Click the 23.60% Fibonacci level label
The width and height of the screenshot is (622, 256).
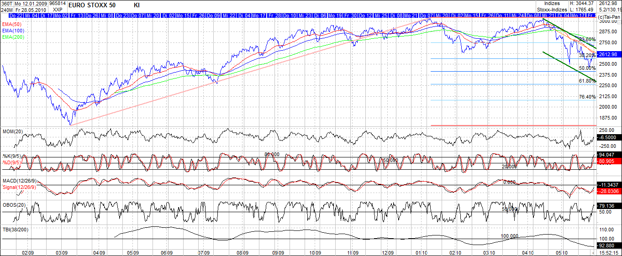tap(587, 39)
